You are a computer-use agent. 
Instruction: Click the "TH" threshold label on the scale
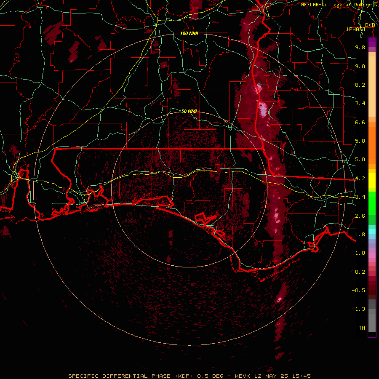362,328
